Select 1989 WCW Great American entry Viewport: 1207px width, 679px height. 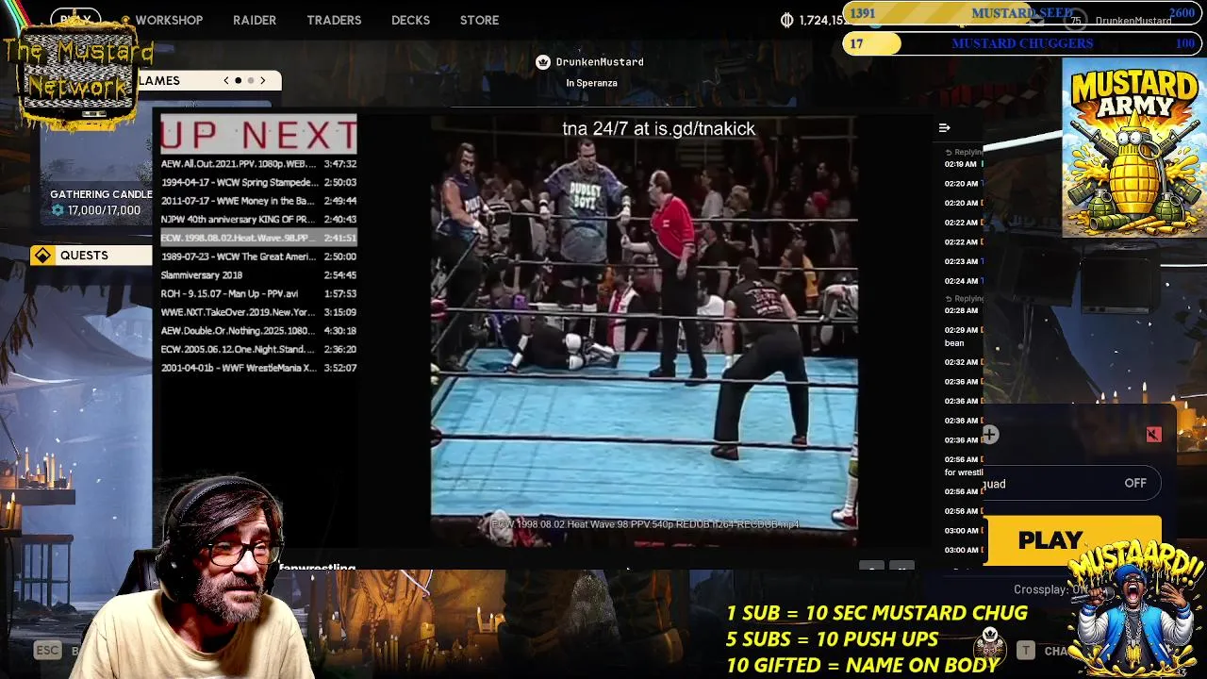(x=258, y=257)
